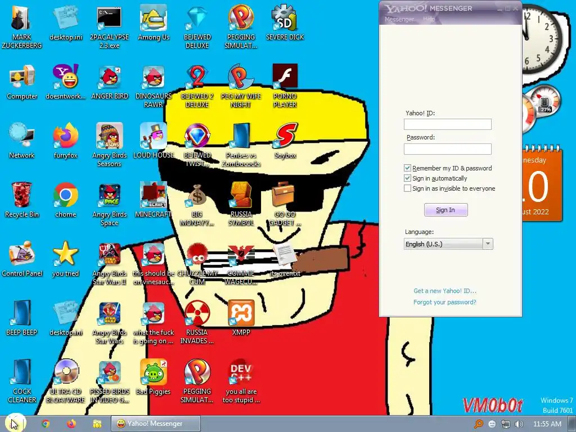576x432 pixels.
Task: Focus the Yahoo! ID input field
Action: [x=447, y=124]
